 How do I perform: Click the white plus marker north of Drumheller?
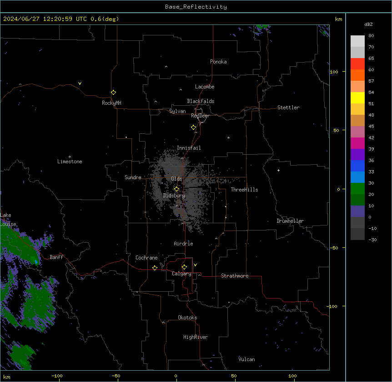coord(278,170)
